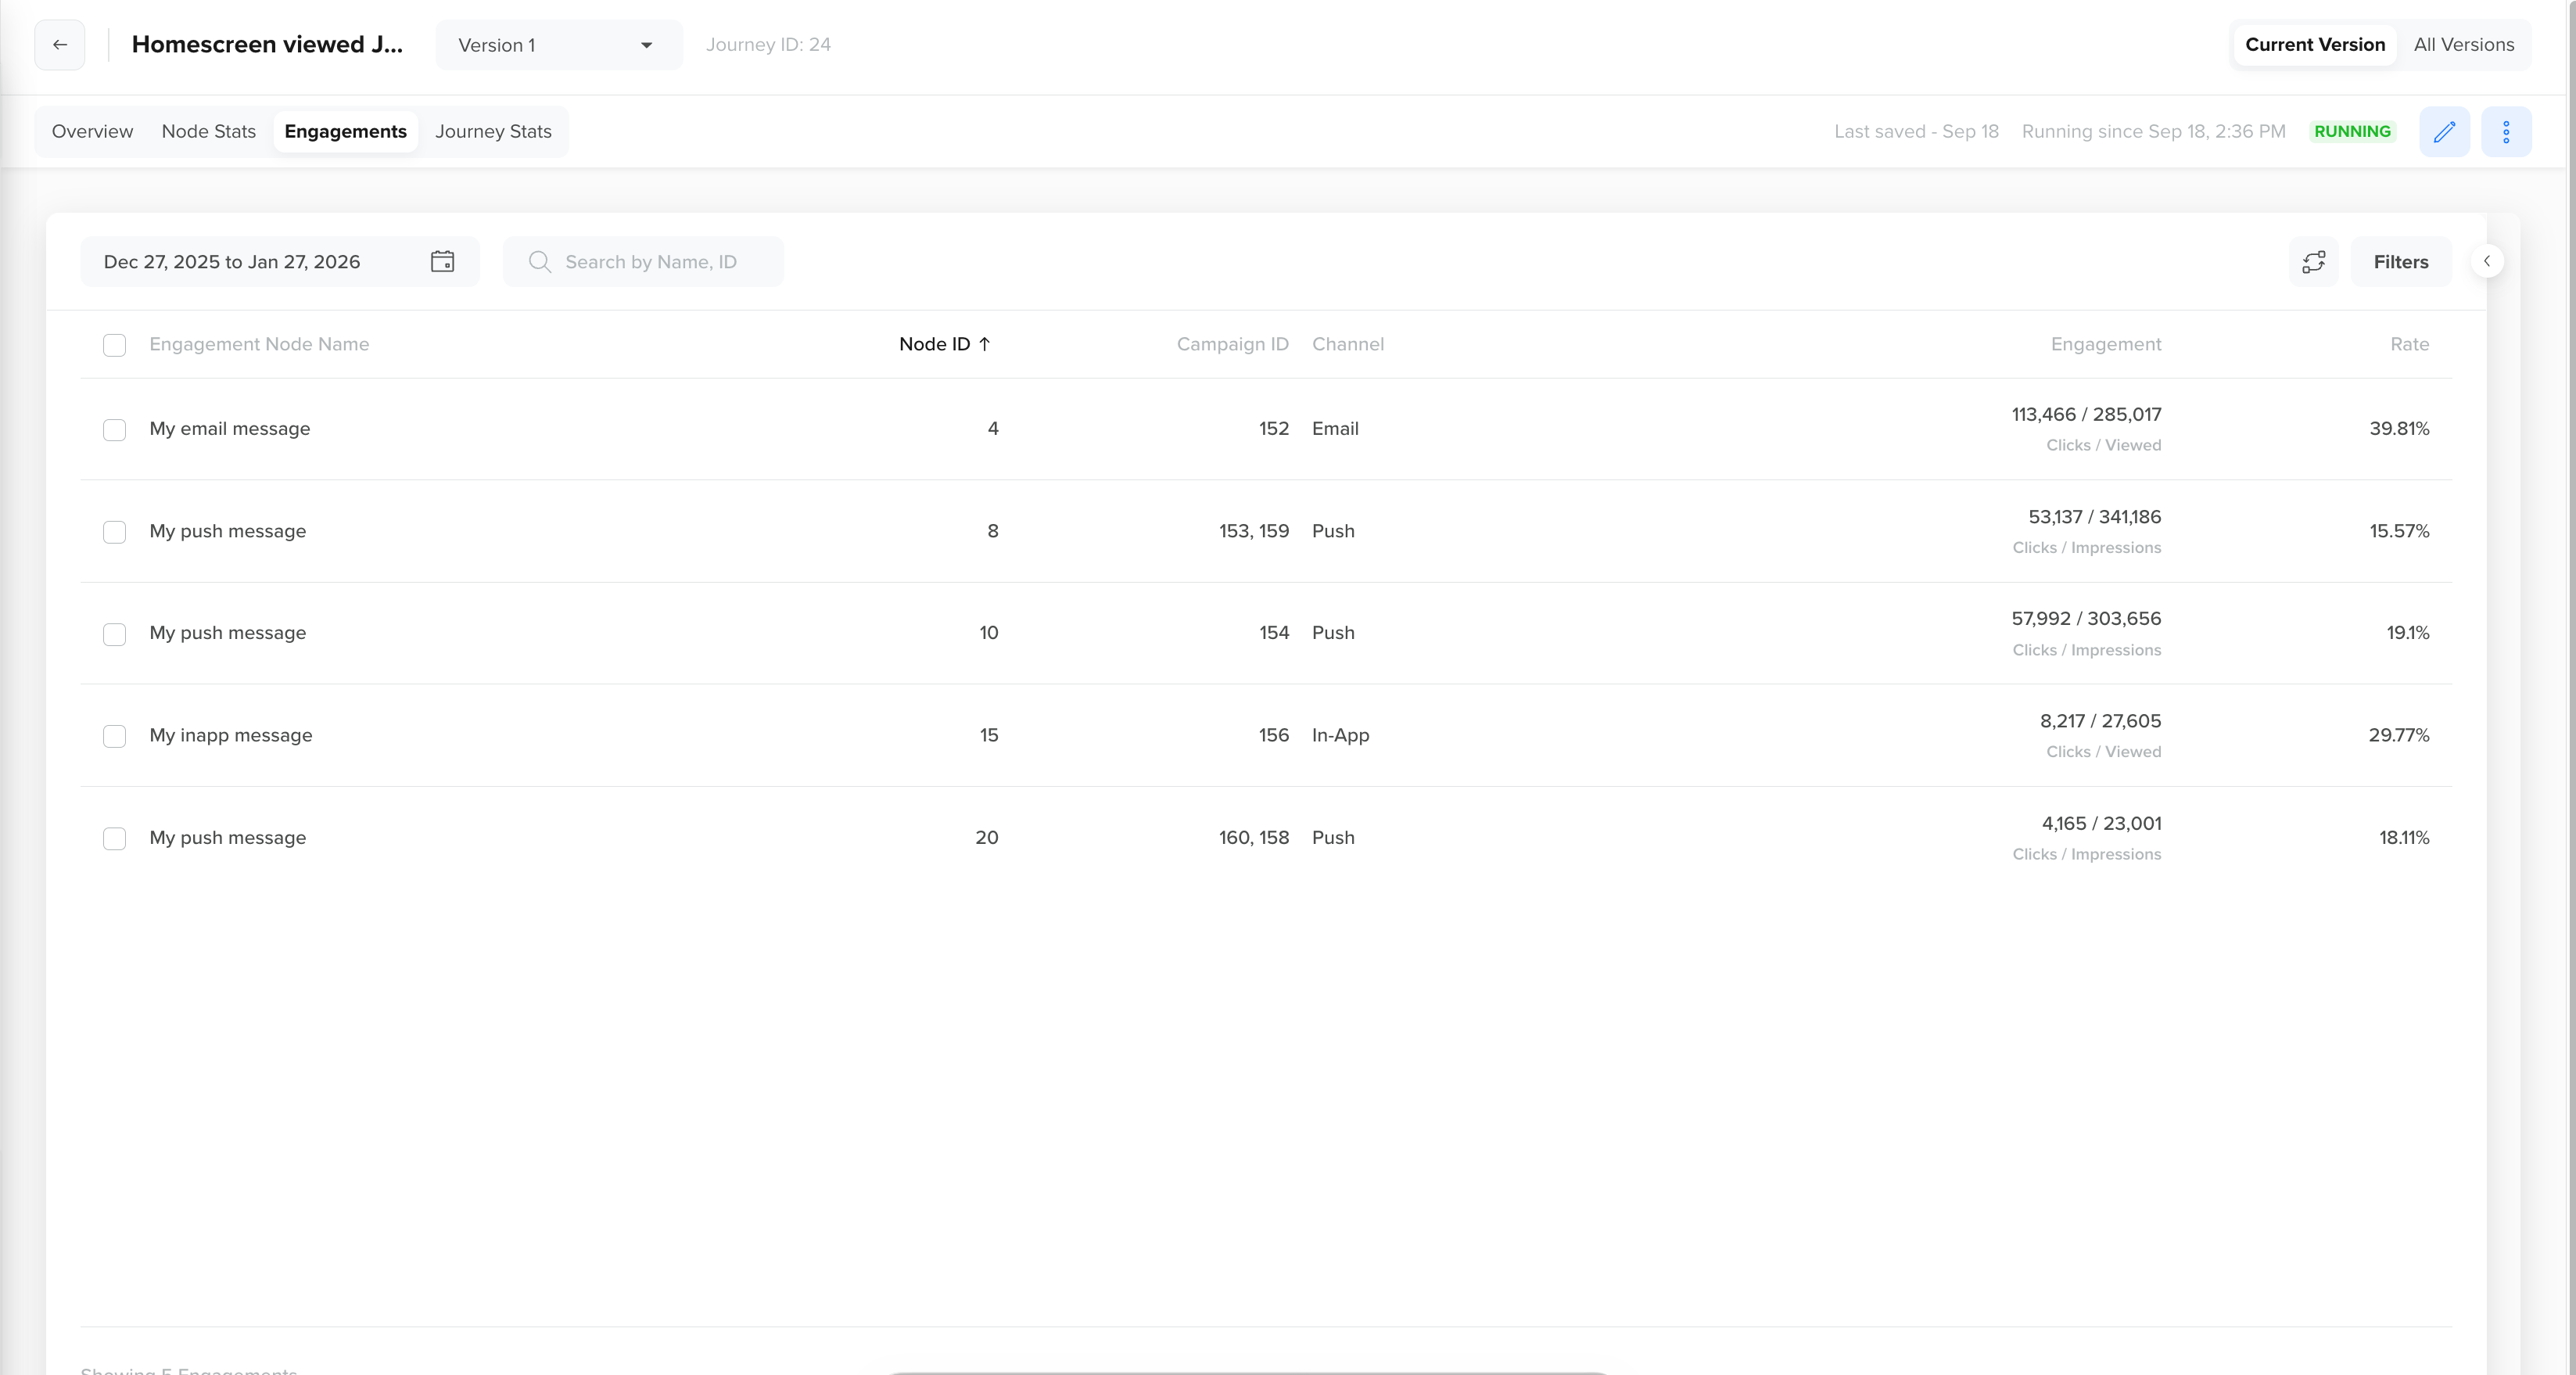Screen dimensions: 2576x1375
Task: Click the back arrow button
Action: [x=60, y=45]
